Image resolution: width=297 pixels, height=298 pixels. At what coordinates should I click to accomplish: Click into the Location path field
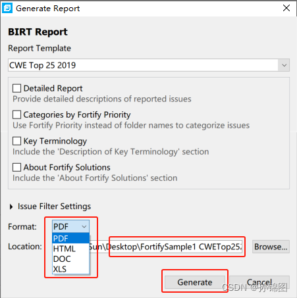click(x=166, y=247)
